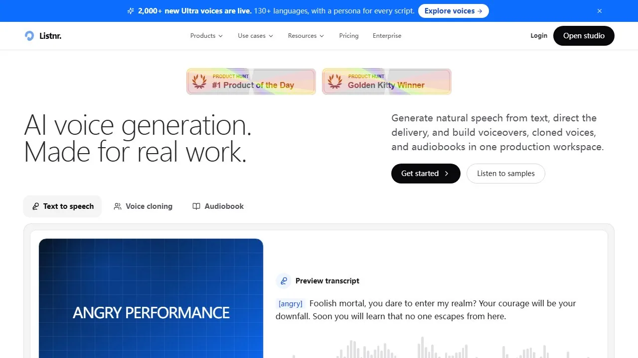Dismiss the announcement banner with the X
638x358 pixels.
tap(600, 11)
